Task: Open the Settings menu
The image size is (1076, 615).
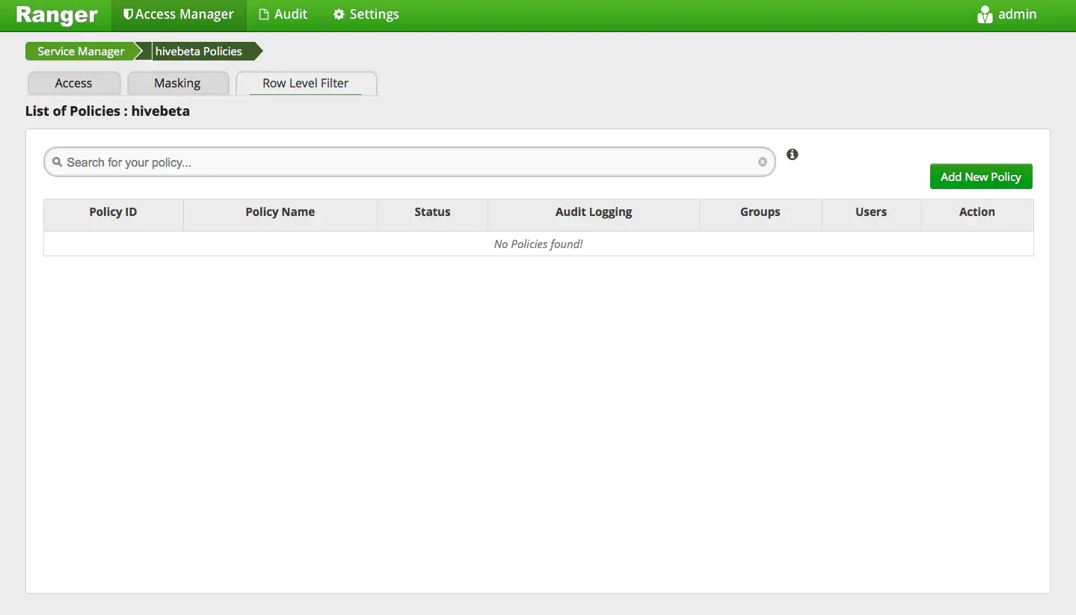Action: [x=366, y=15]
